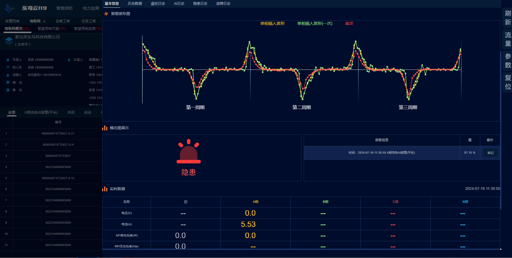
Task: Switch to the 历史数据 tab
Action: click(x=135, y=3)
